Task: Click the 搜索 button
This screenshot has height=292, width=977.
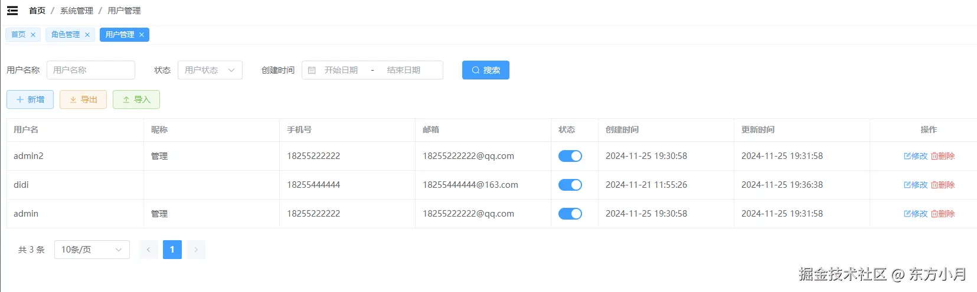Action: click(486, 70)
